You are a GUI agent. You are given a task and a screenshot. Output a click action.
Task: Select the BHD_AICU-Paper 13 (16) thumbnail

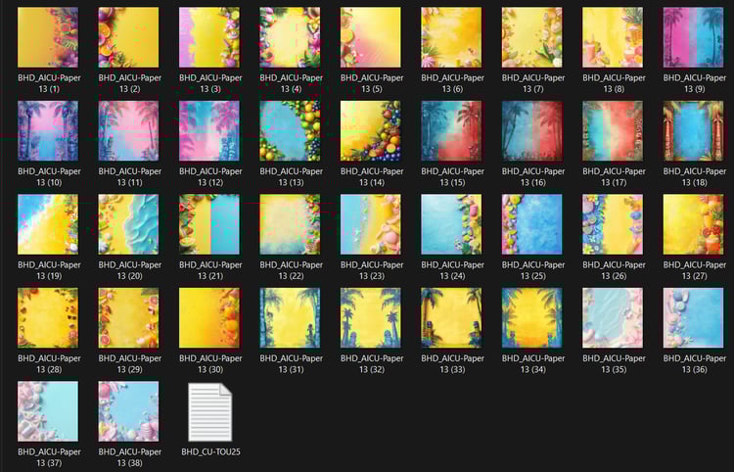pos(532,131)
